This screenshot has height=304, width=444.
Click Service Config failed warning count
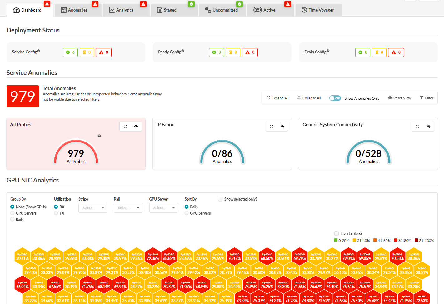click(103, 52)
